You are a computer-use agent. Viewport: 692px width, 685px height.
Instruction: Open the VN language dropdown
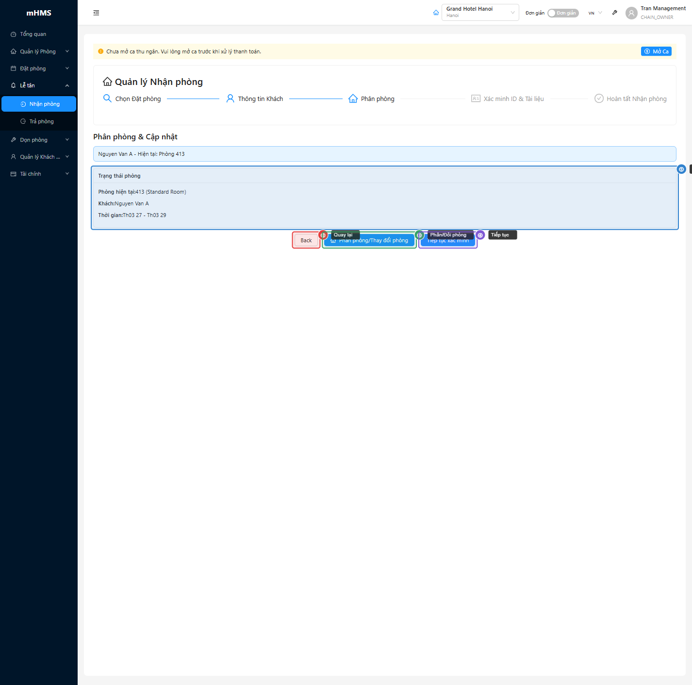[595, 13]
